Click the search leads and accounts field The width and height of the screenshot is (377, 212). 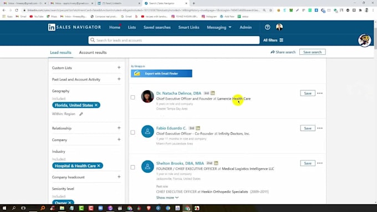174,40
